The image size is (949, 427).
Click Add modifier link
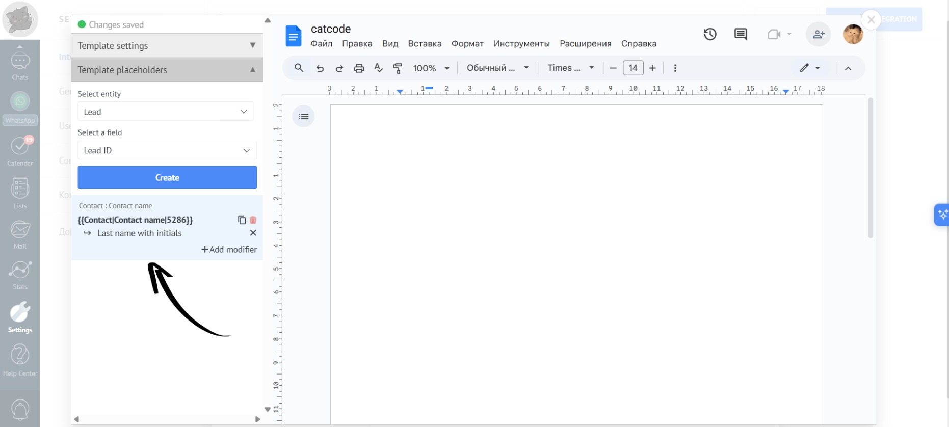pos(229,250)
